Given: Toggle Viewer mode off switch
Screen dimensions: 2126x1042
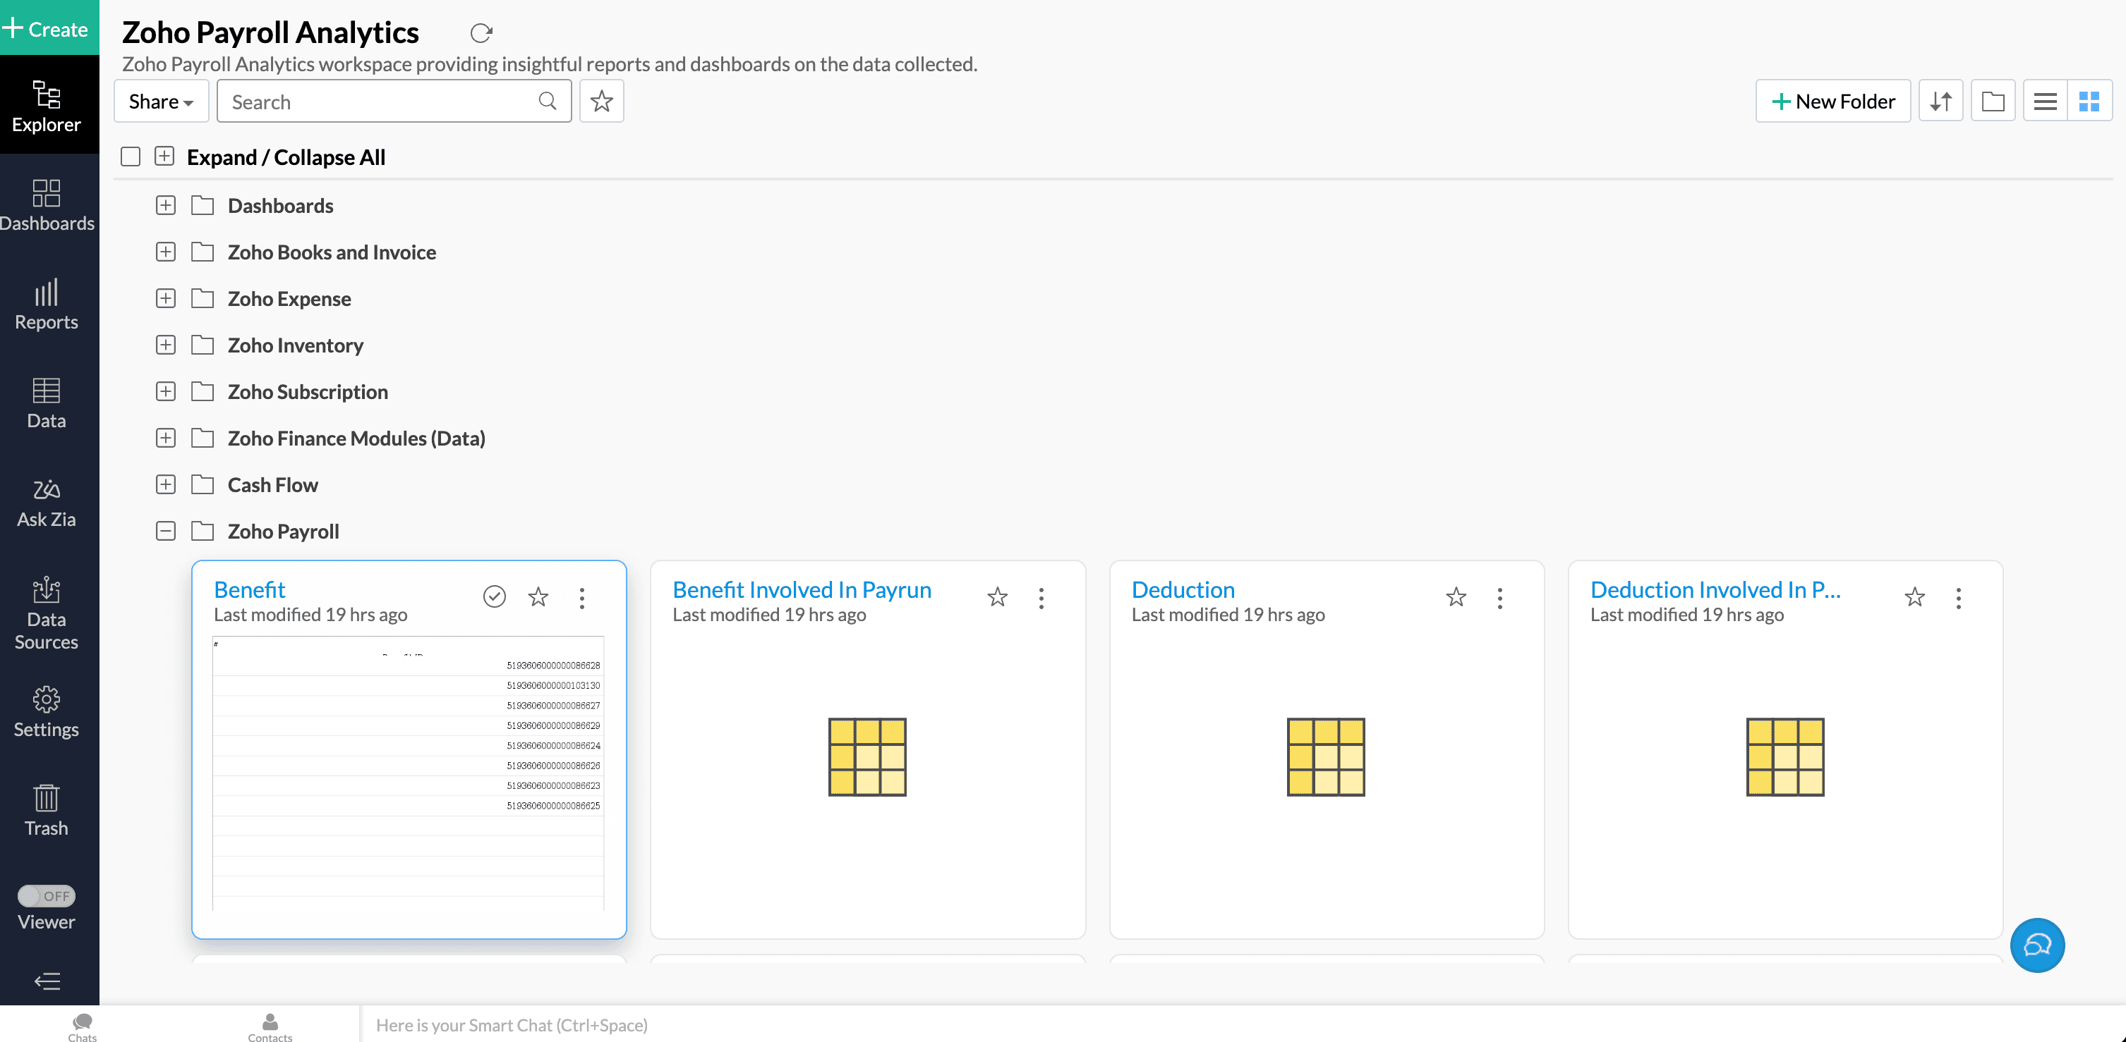Looking at the screenshot, I should click(44, 895).
